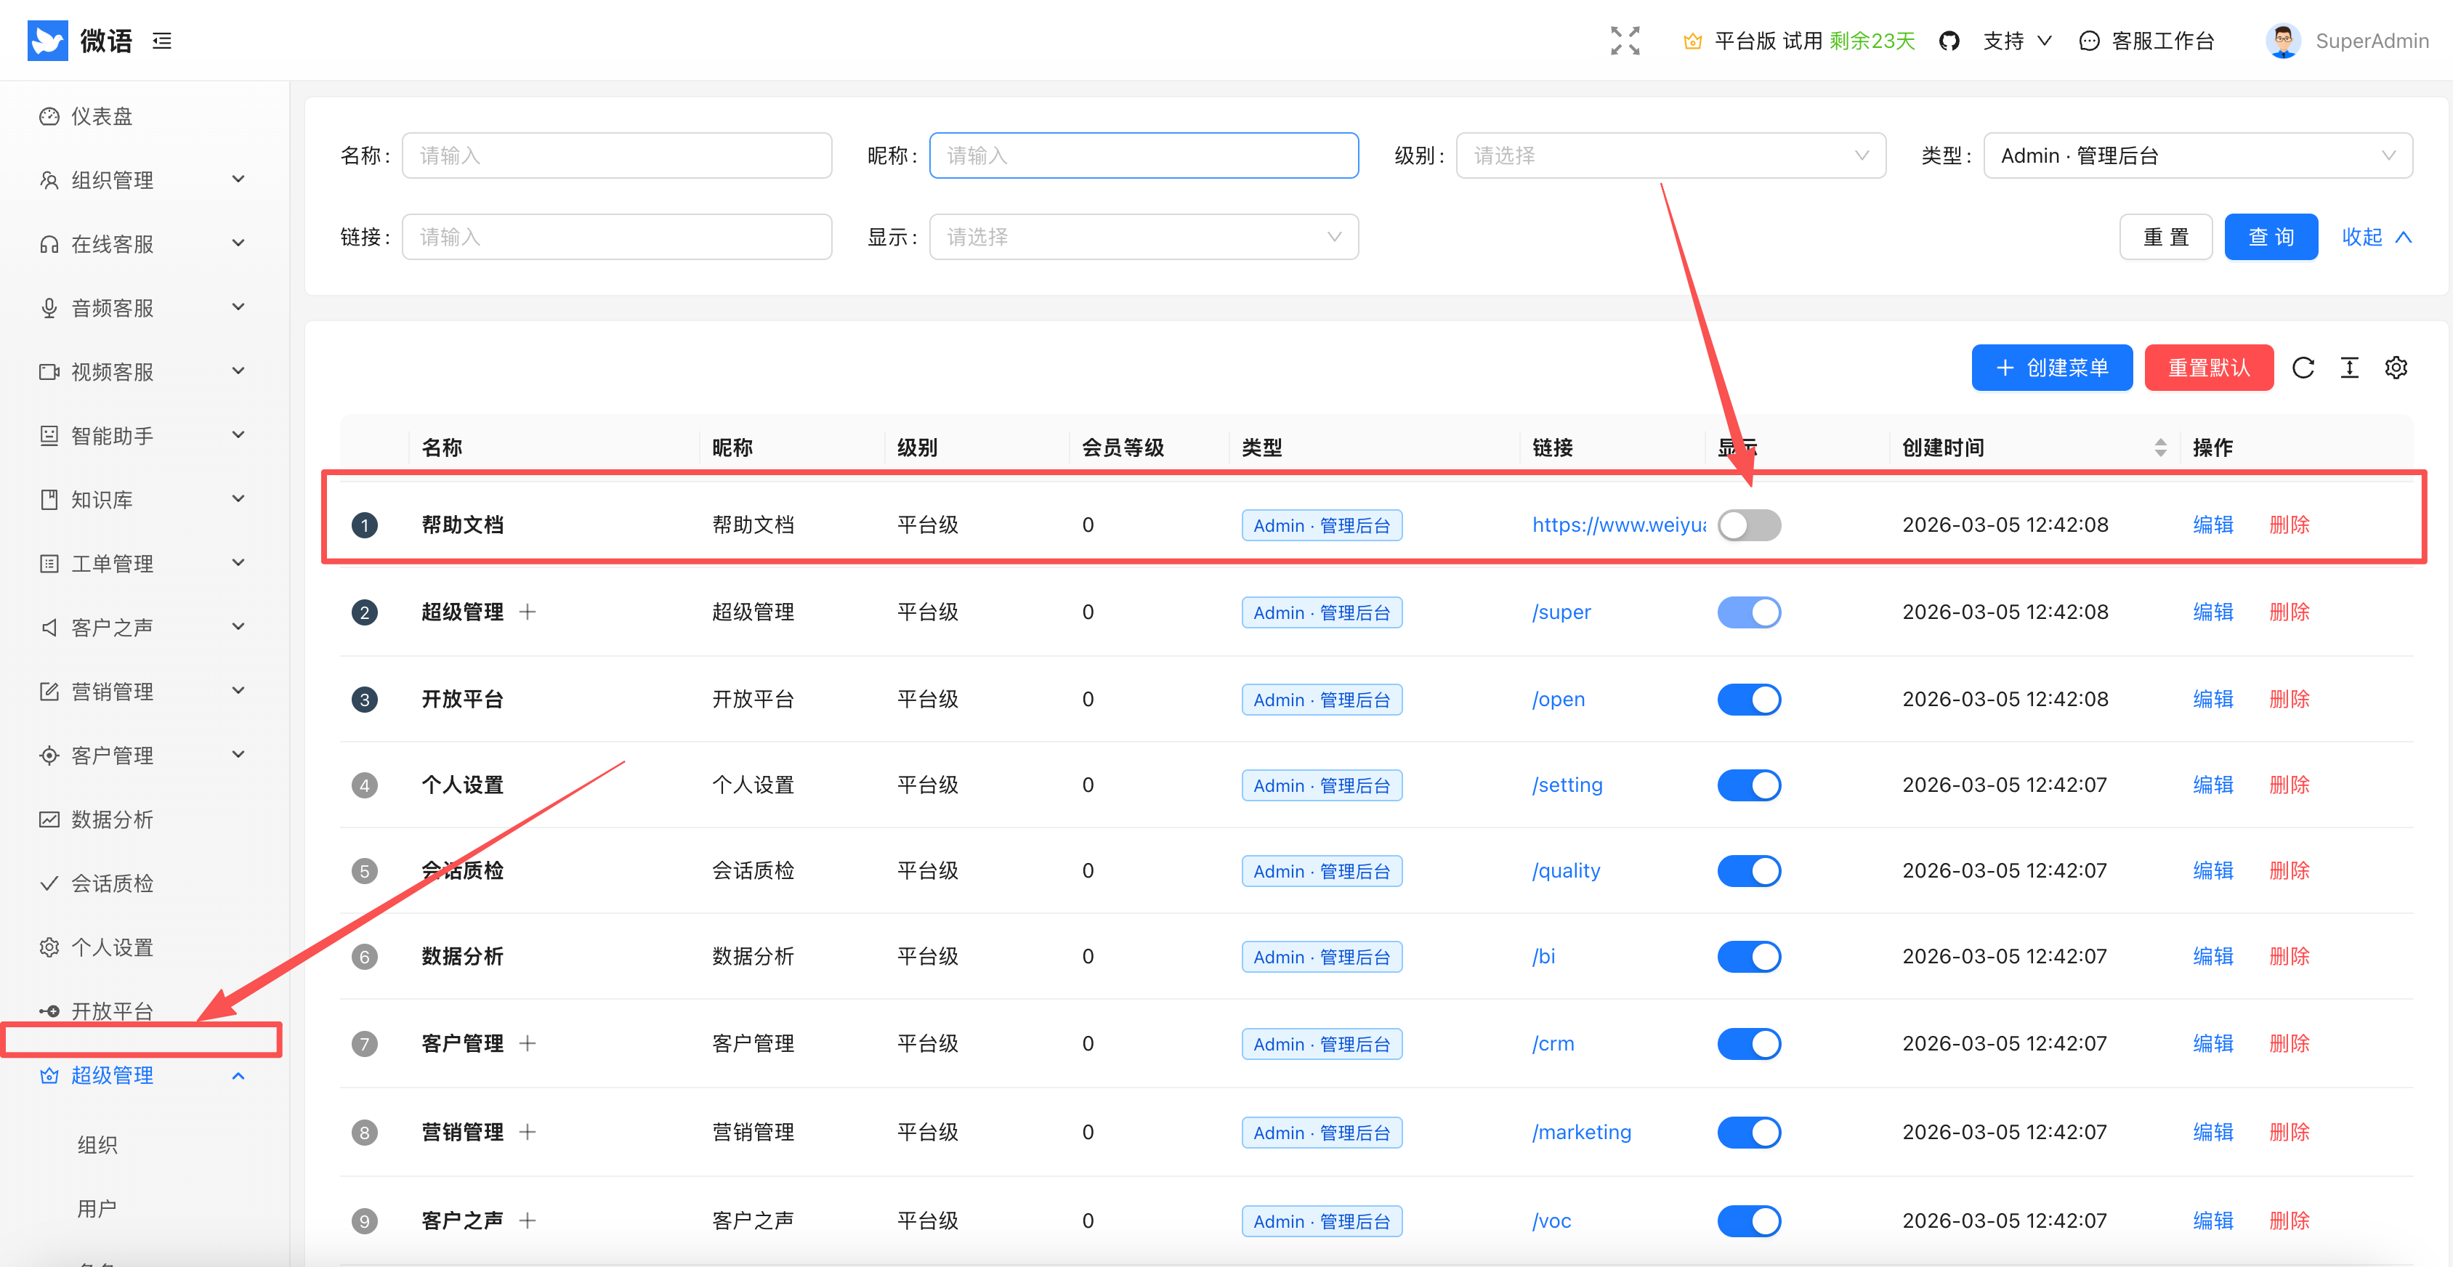Image resolution: width=2453 pixels, height=1267 pixels.
Task: Collapse the 超级管理 sidebar group
Action: (x=143, y=1074)
